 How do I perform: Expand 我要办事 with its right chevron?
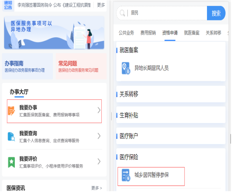point(99,110)
